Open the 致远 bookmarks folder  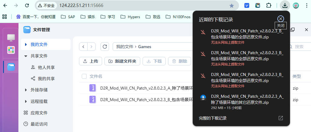tap(153, 17)
